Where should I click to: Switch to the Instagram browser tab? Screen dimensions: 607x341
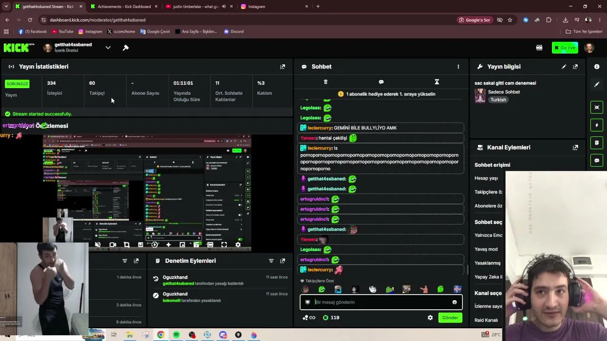(x=274, y=7)
